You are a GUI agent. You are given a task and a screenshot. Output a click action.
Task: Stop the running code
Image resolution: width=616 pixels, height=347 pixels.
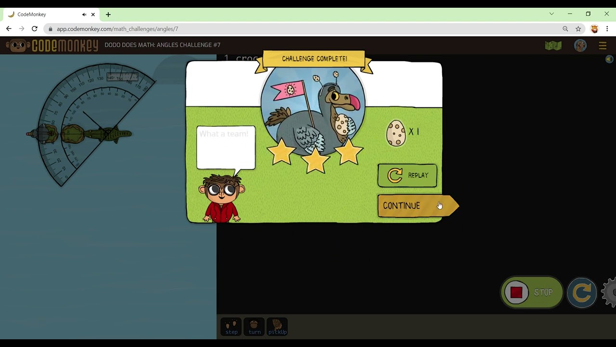point(531,292)
